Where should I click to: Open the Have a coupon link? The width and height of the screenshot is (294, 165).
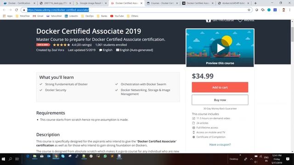point(220,145)
